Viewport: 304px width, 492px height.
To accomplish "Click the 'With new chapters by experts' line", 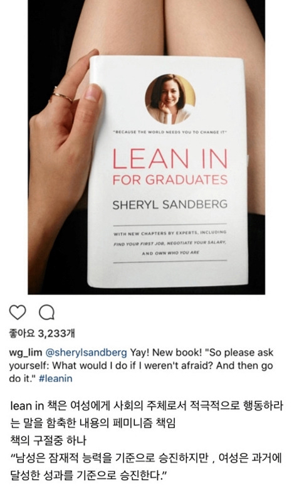I will 170,233.
